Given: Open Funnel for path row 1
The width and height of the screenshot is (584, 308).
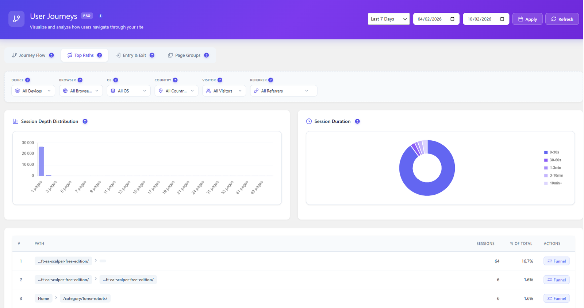Looking at the screenshot, I should [556, 261].
